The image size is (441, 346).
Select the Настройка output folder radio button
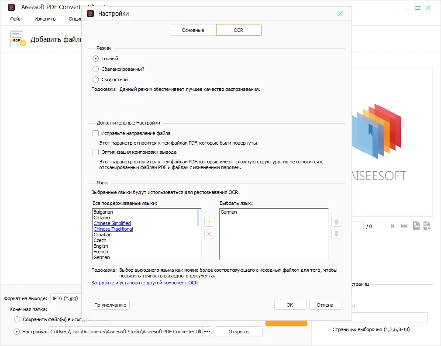tap(17, 332)
